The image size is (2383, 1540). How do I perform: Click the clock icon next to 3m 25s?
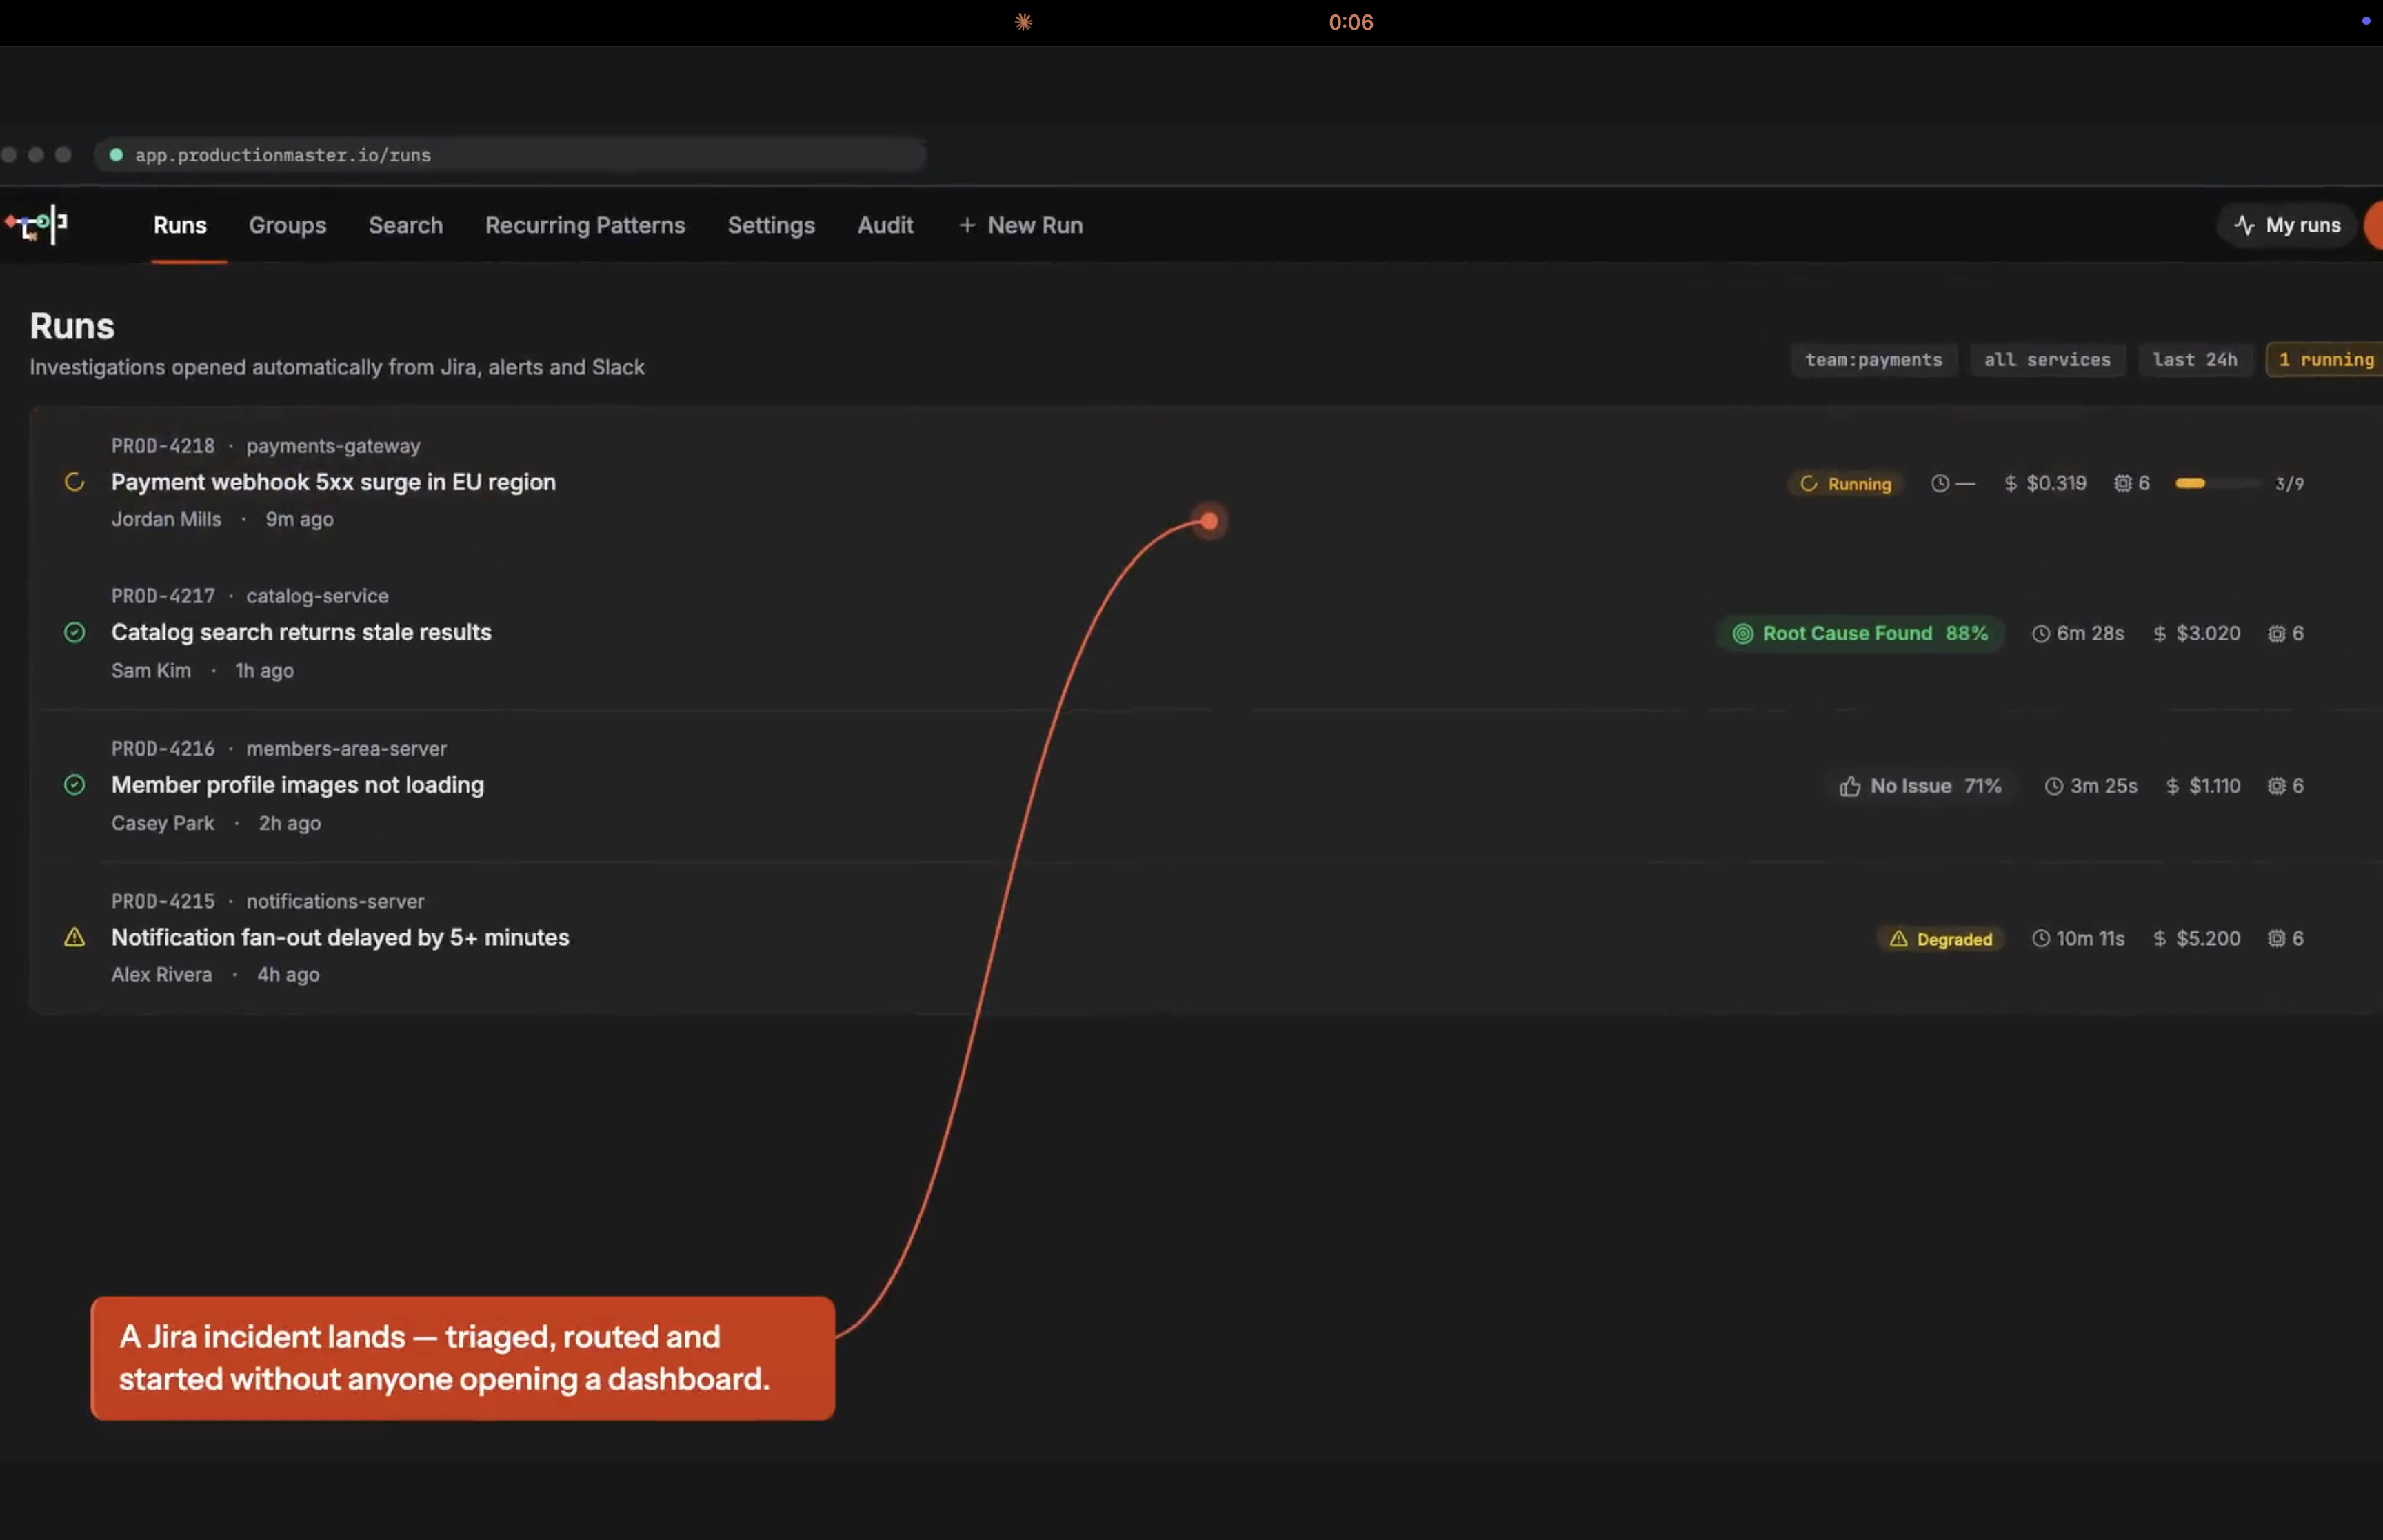coord(2053,786)
